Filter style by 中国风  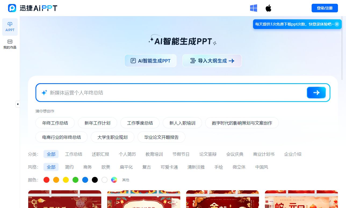point(262,167)
